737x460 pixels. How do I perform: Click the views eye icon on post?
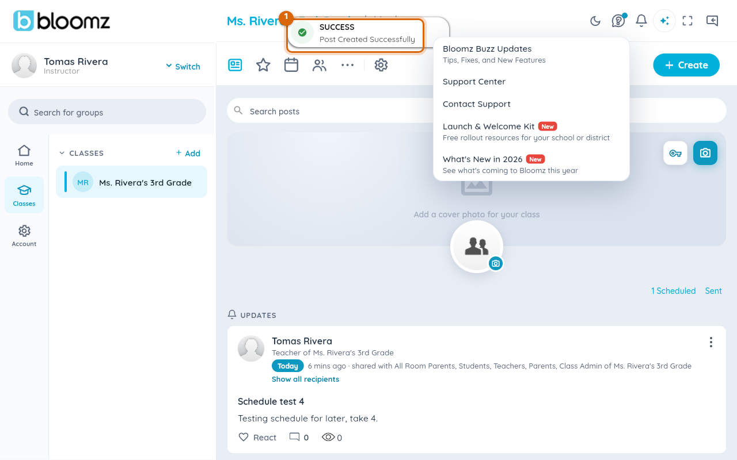click(328, 437)
